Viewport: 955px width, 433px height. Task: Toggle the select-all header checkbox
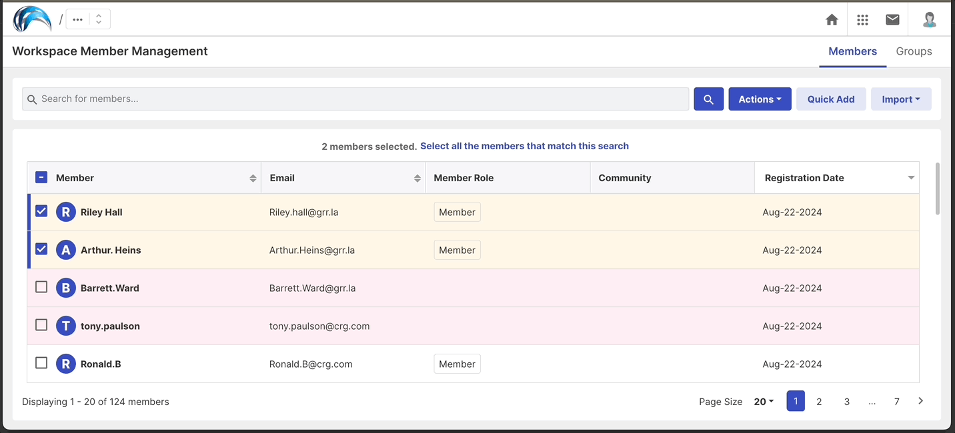coord(41,178)
